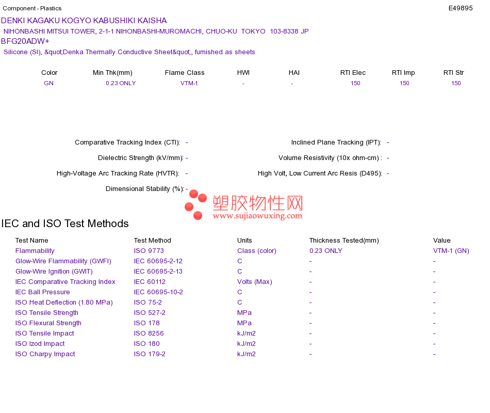
Task: Click ISO Tensile Impact test name
Action: click(x=45, y=333)
